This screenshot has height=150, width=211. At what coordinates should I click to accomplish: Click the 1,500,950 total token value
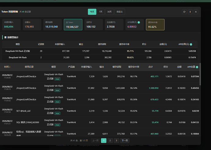point(154,88)
